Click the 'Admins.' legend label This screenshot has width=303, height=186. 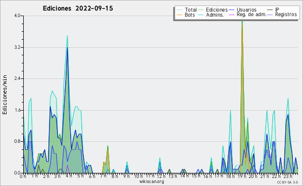(x=215, y=15)
